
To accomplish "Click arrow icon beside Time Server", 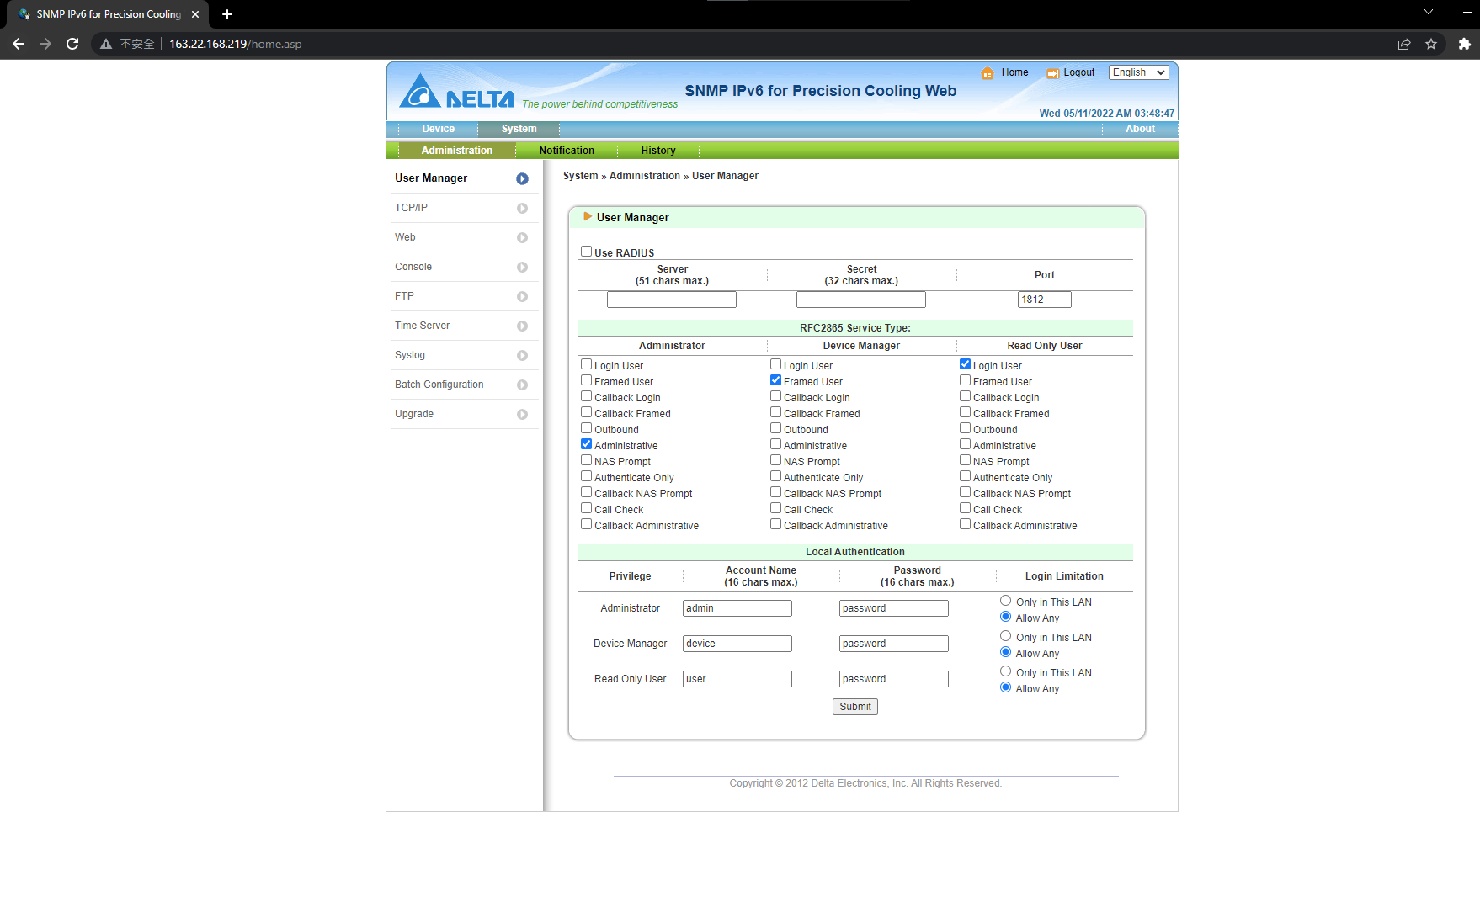I will pos(522,326).
